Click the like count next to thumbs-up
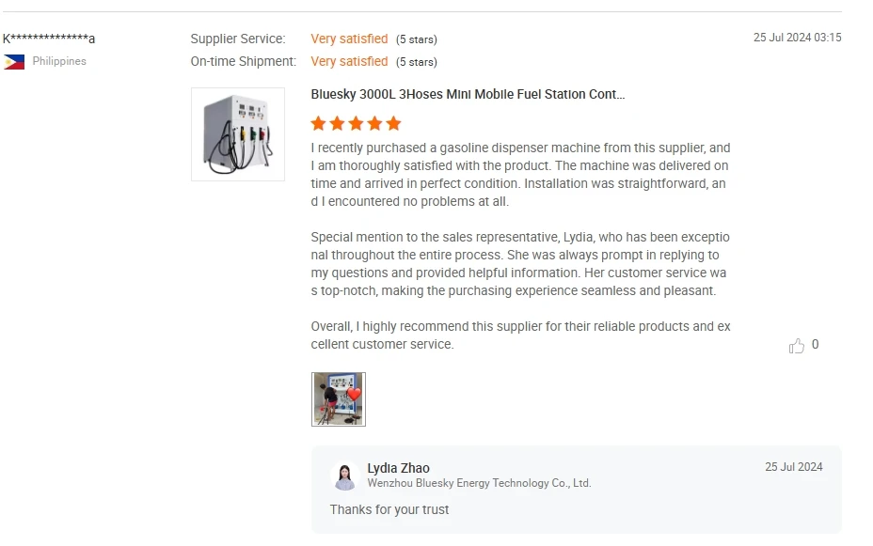873x546 pixels. coord(815,345)
